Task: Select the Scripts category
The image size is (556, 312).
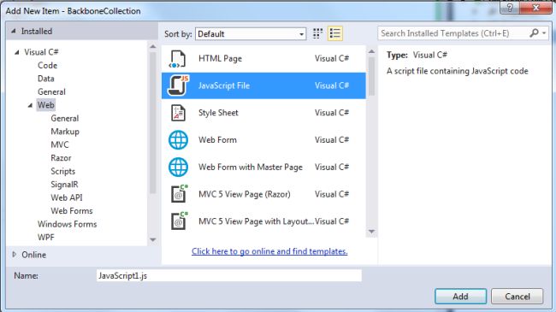Action: click(x=62, y=171)
